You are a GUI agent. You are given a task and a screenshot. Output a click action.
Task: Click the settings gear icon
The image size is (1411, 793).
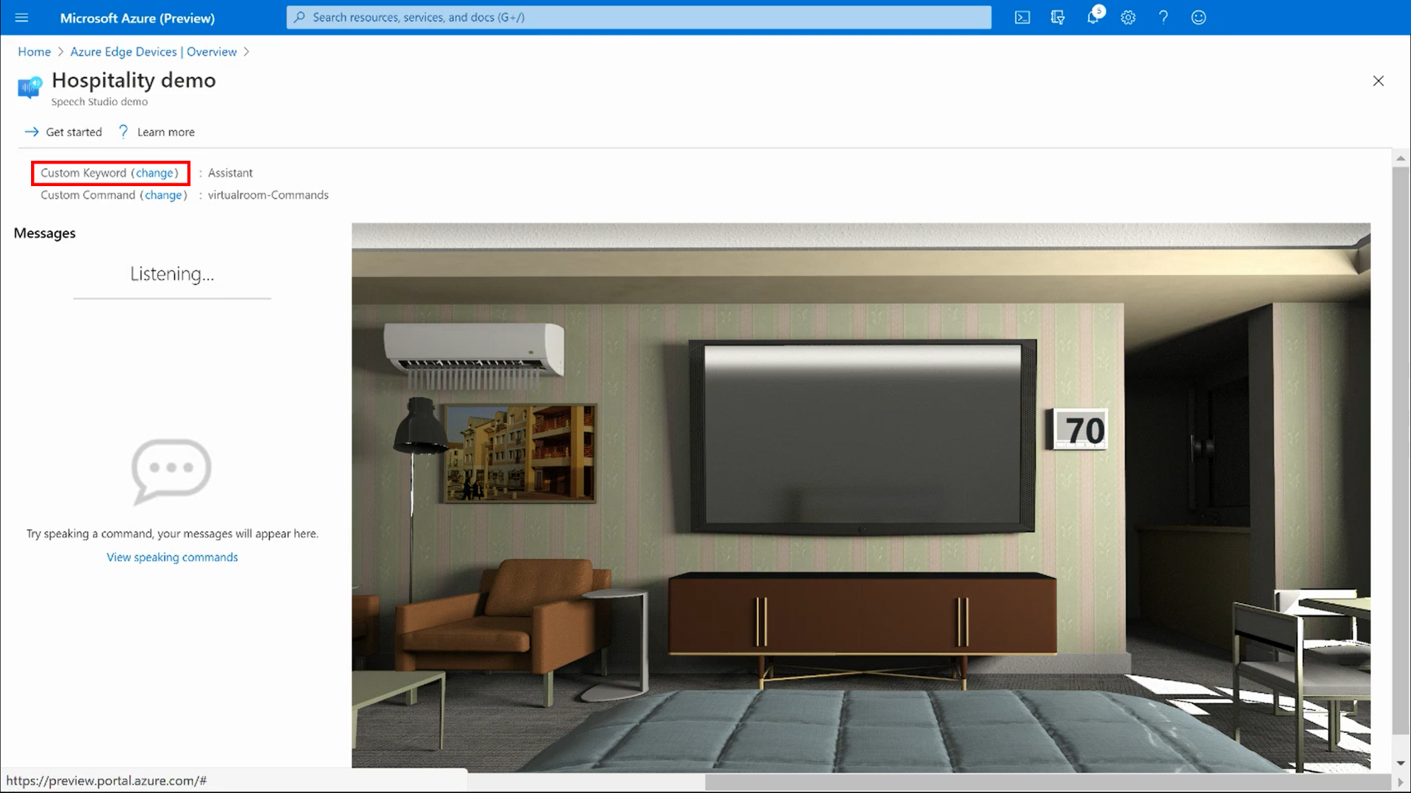(1127, 18)
